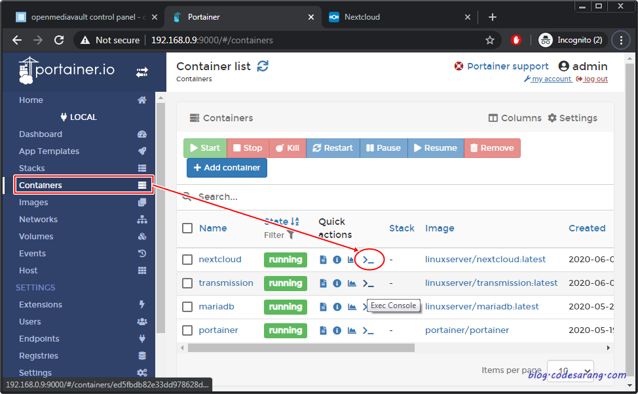Click the browser reload icon
This screenshot has height=394, width=638.
(59, 40)
